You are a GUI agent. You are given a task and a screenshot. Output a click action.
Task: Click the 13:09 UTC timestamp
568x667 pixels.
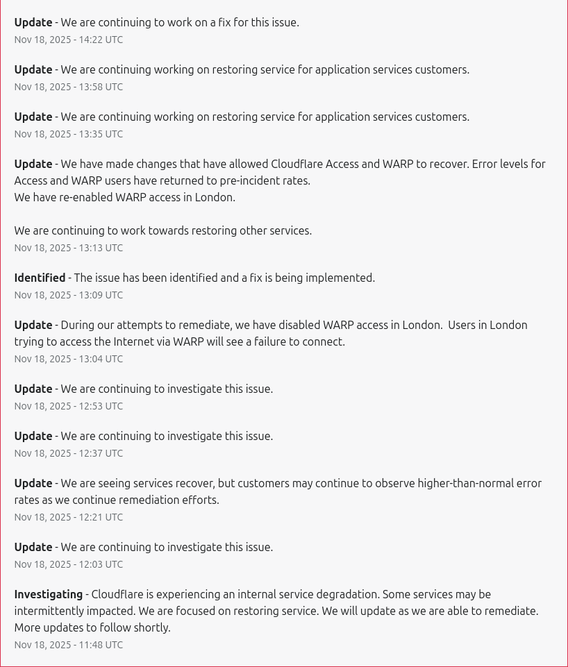[69, 295]
